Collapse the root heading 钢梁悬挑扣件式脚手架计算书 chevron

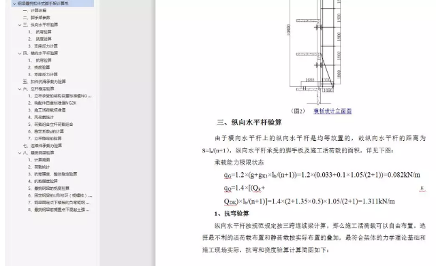point(14,3)
